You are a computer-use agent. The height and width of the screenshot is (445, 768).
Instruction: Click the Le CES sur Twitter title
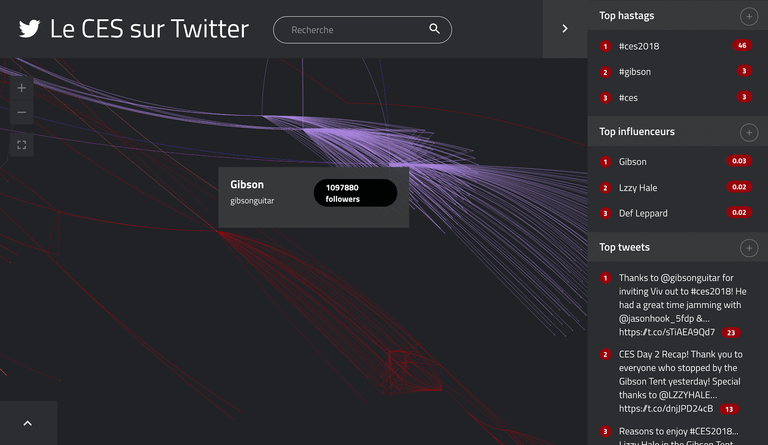(149, 29)
